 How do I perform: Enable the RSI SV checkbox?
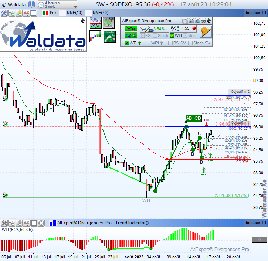170,43
